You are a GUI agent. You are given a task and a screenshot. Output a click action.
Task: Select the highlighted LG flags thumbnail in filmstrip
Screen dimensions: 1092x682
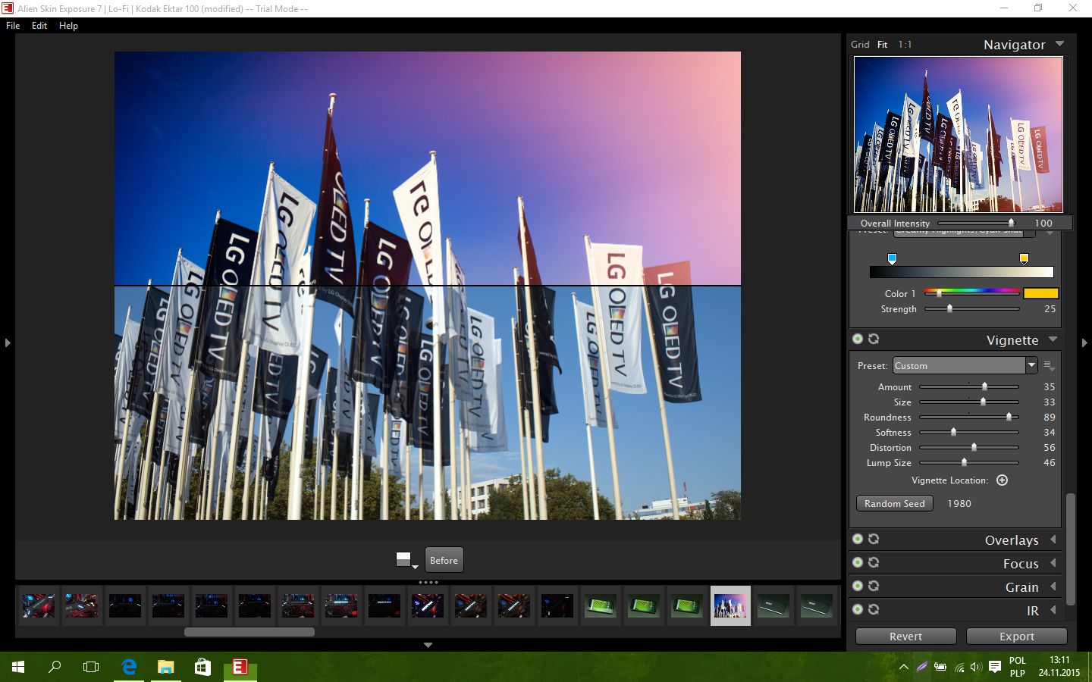click(730, 605)
